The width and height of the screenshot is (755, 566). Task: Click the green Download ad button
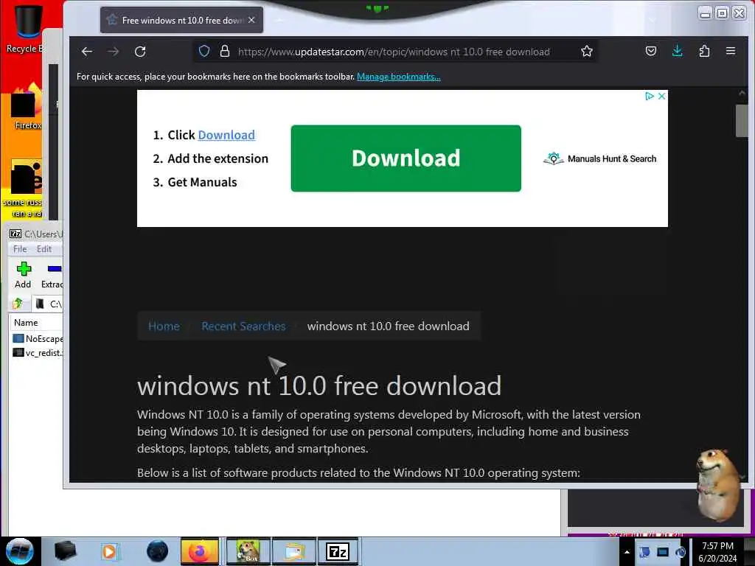406,158
